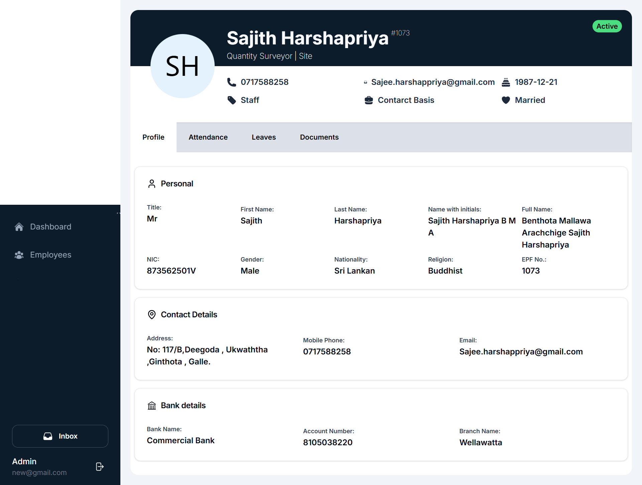Click the location pin icon in Contact Details
642x485 pixels.
tap(152, 314)
